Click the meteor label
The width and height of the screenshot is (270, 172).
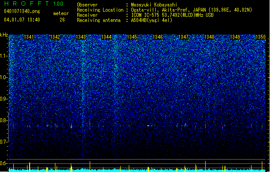click(61, 13)
